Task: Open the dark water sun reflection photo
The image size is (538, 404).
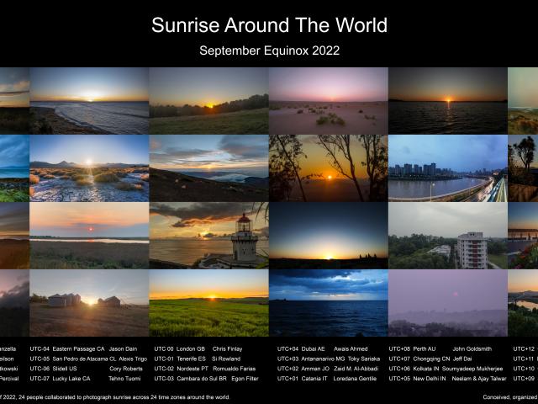Action: (x=448, y=101)
